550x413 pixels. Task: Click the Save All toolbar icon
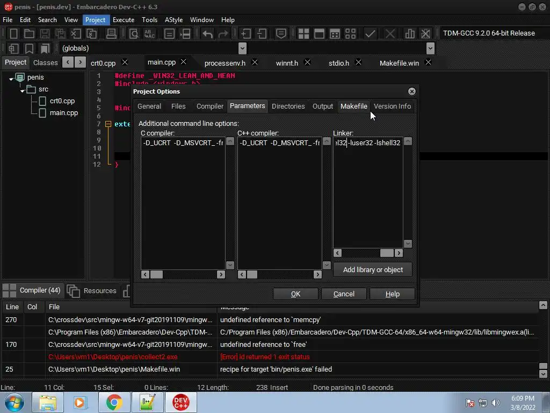click(x=60, y=34)
